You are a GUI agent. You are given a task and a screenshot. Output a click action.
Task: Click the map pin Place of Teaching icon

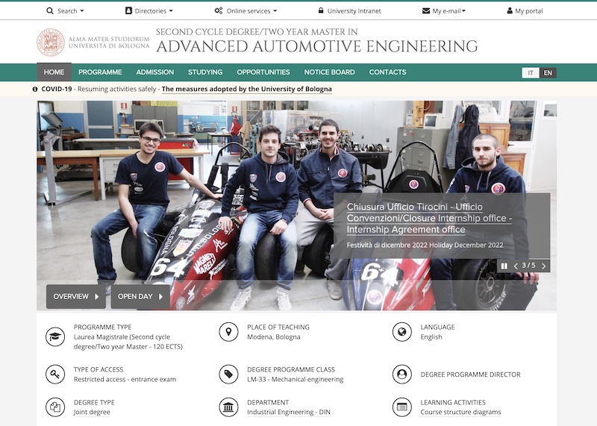[228, 332]
